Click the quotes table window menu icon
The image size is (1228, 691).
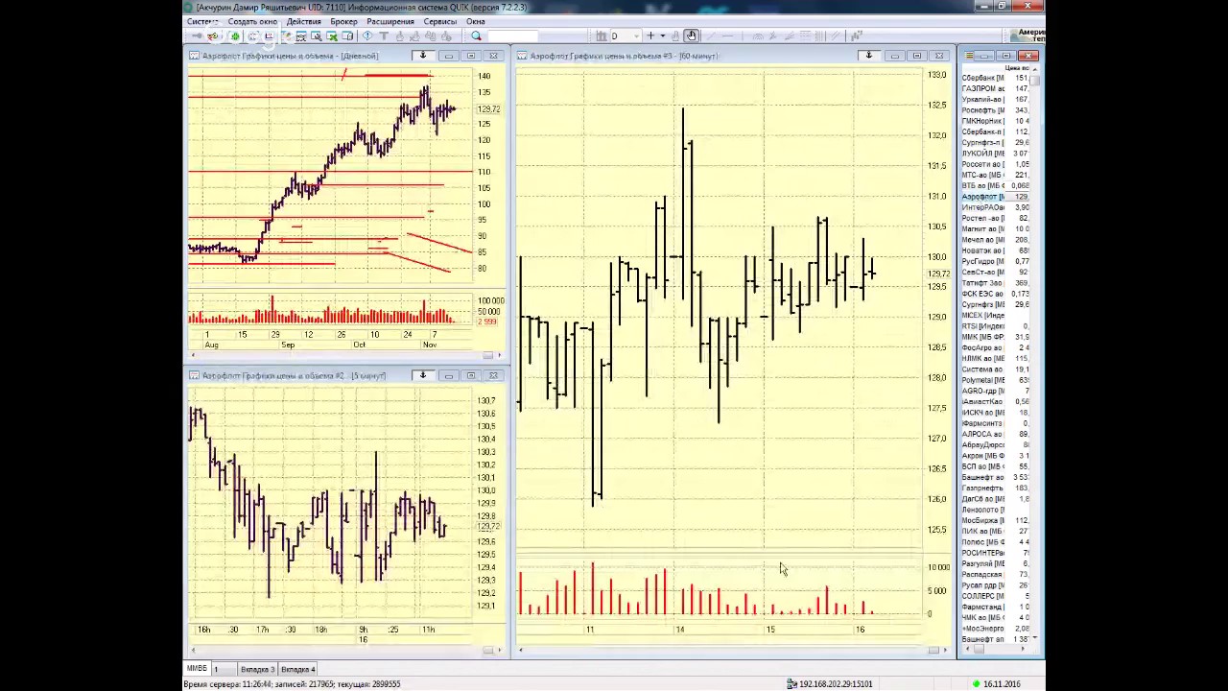[x=969, y=56]
